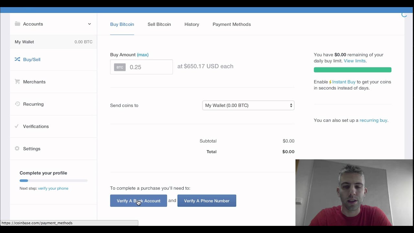Click the recurring buy link
Image resolution: width=414 pixels, height=233 pixels.
[373, 120]
